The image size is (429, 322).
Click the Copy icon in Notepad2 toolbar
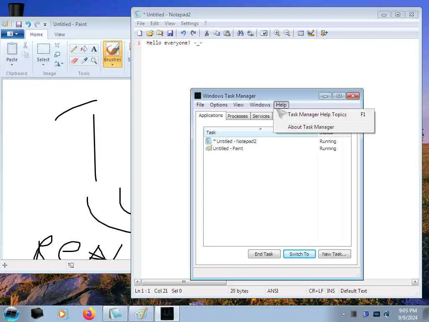(217, 33)
